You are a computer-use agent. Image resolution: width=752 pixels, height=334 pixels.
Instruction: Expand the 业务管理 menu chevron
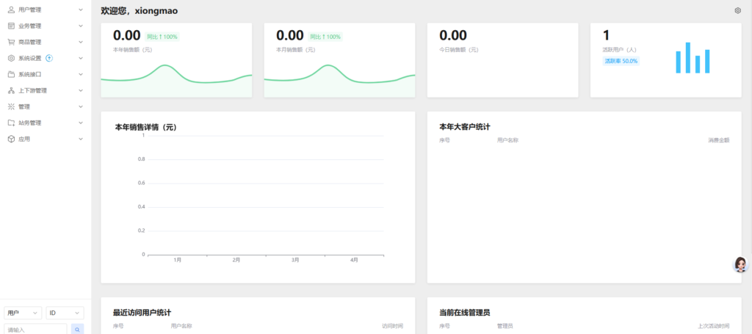(x=82, y=26)
